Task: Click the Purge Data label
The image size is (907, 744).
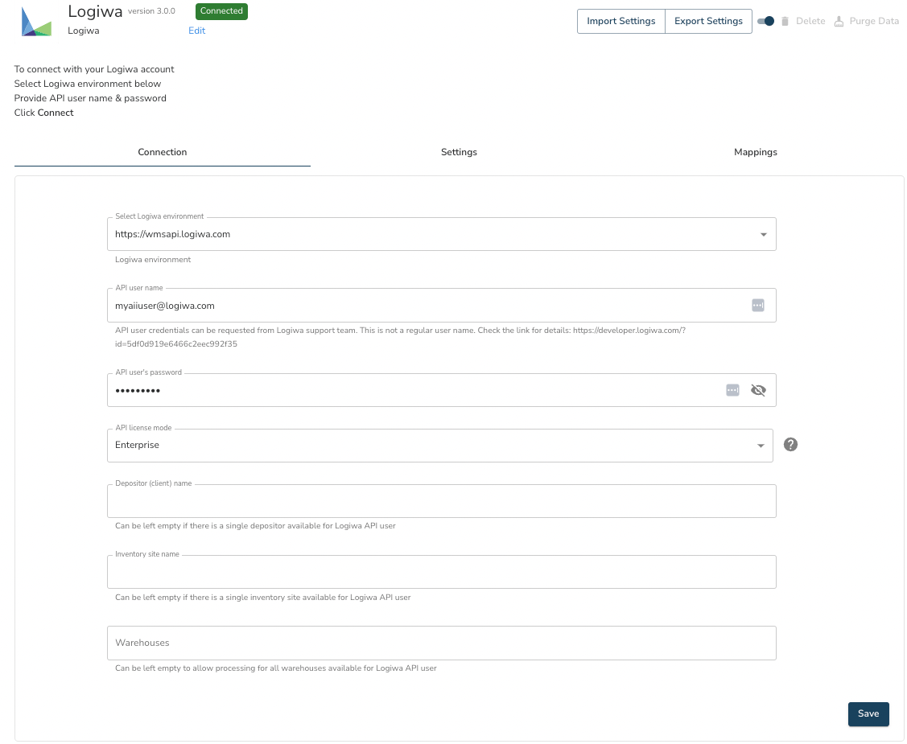Action: pos(874,22)
